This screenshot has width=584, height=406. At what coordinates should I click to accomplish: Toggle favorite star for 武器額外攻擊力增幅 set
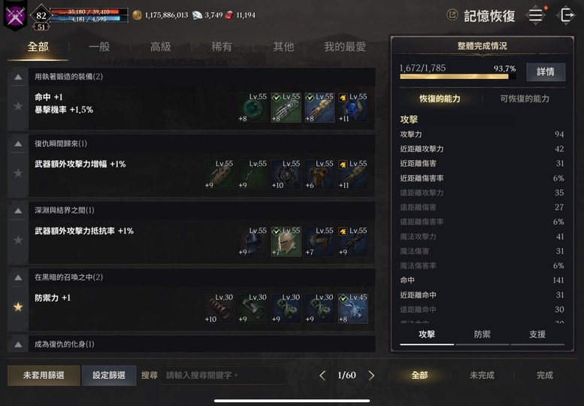(x=18, y=173)
